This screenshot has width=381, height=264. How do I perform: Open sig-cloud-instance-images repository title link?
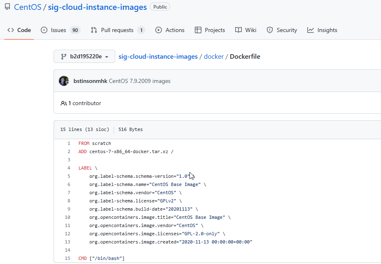[98, 7]
